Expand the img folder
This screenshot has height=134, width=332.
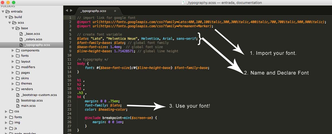pos(6,122)
